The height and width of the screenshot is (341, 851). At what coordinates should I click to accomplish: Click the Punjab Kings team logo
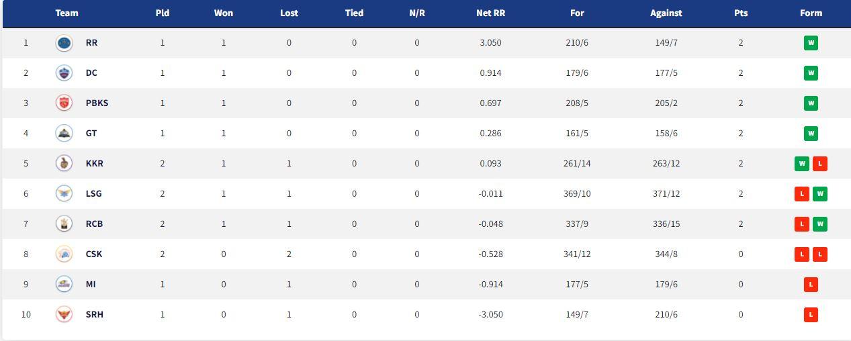(x=64, y=103)
